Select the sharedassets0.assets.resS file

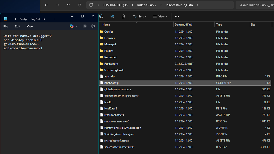tap(185, 147)
